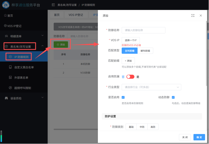Toggle the 启用防漏 switch
Viewport: 209px width, 144px height.
tap(130, 77)
